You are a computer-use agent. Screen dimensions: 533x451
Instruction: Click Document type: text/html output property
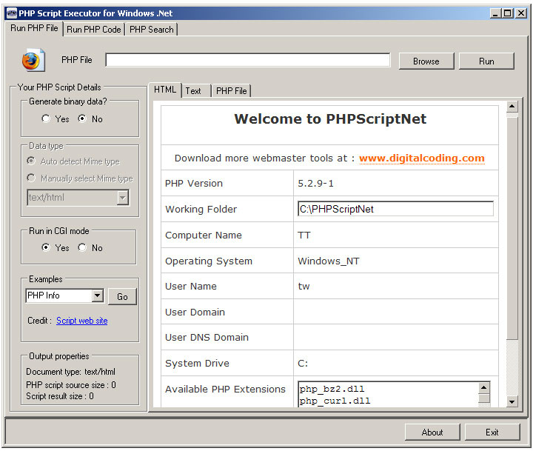[71, 372]
